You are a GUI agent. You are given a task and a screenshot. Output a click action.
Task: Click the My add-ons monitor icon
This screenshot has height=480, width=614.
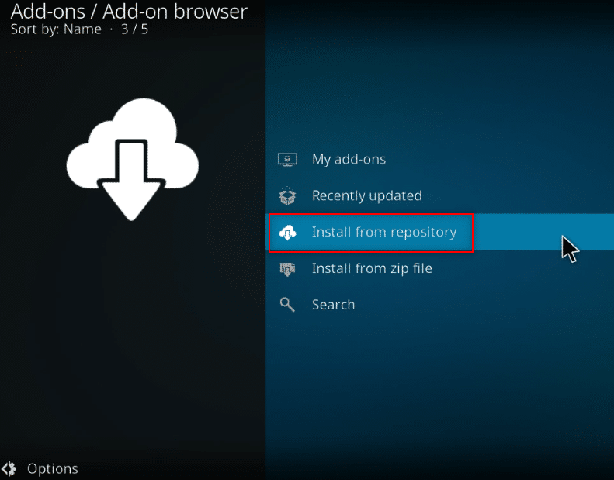coord(287,160)
